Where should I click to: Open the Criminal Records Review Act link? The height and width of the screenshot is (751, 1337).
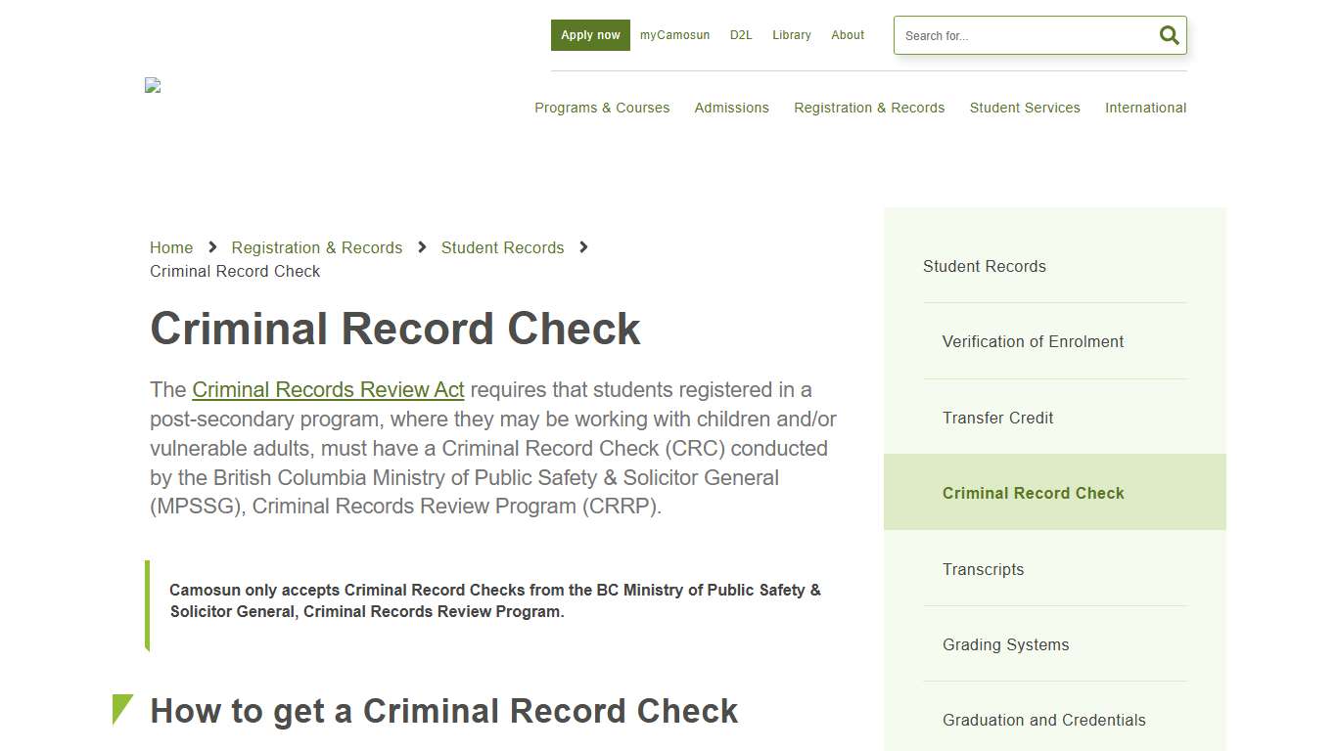tap(328, 389)
